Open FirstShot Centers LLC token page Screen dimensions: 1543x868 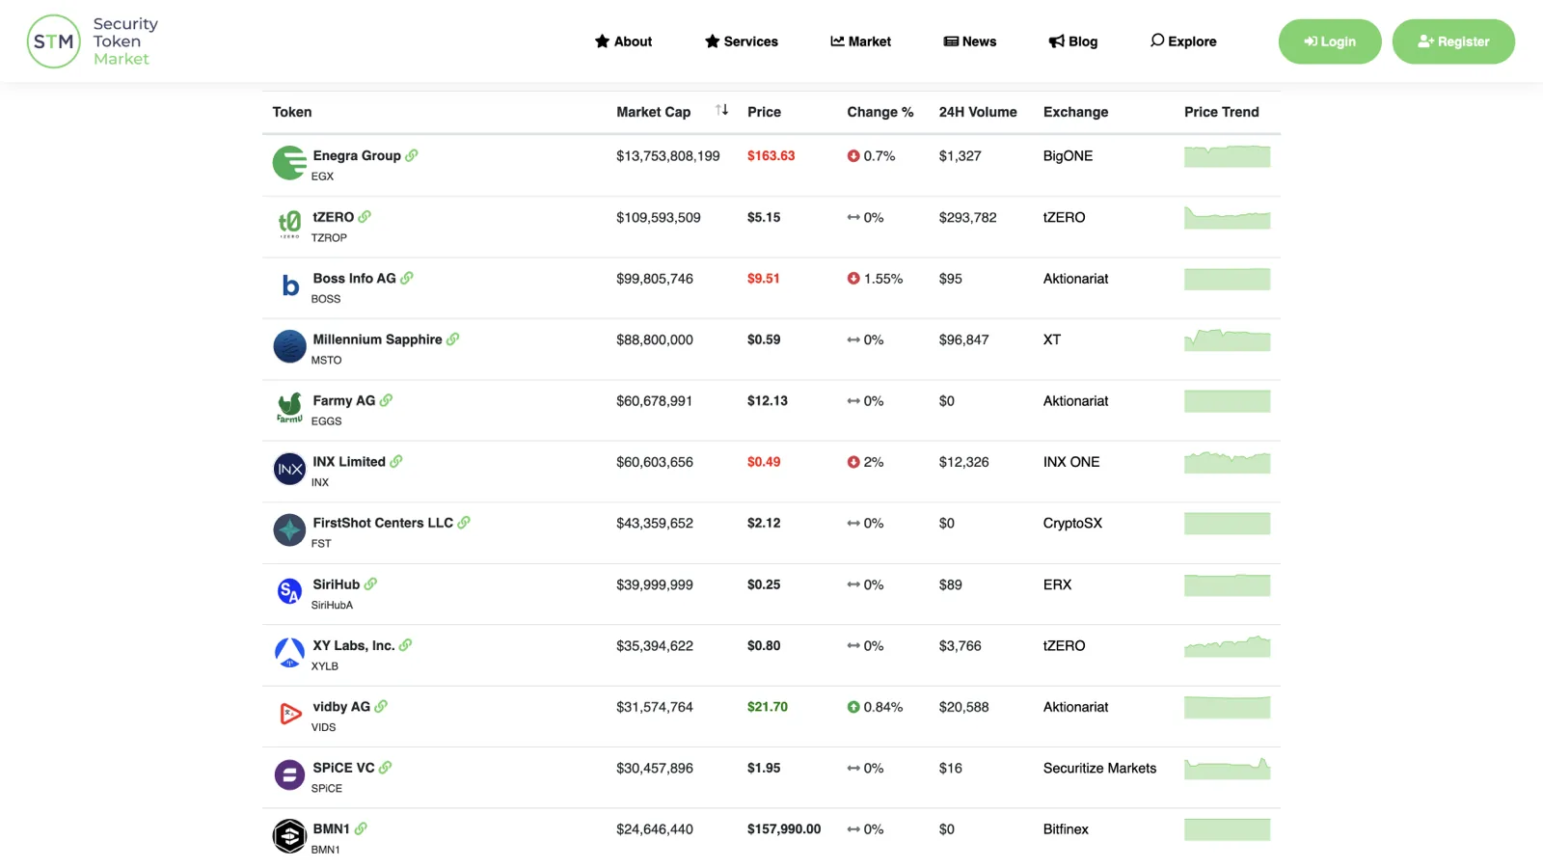coord(382,523)
